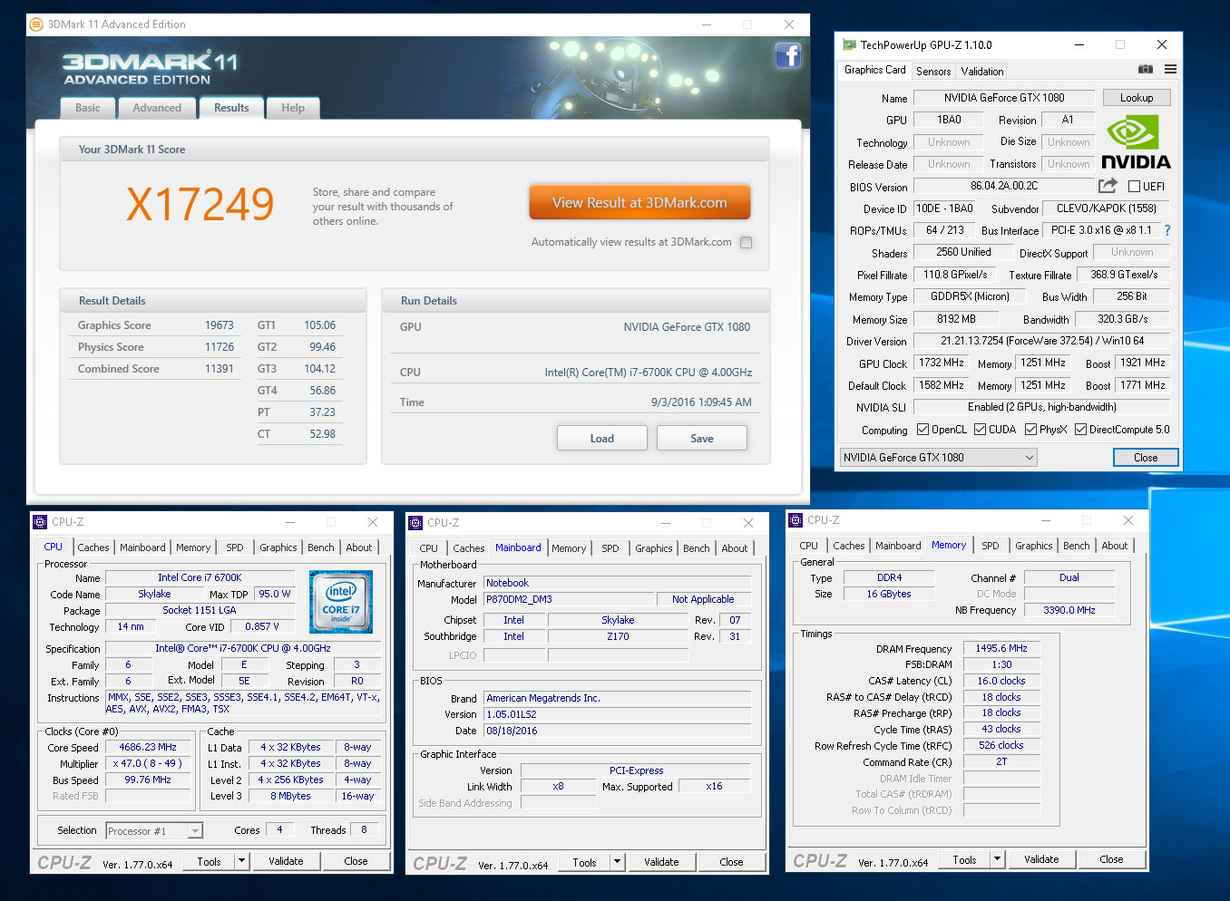Click the Physics Score value 11726
Viewport: 1230px width, 901px height.
219,347
